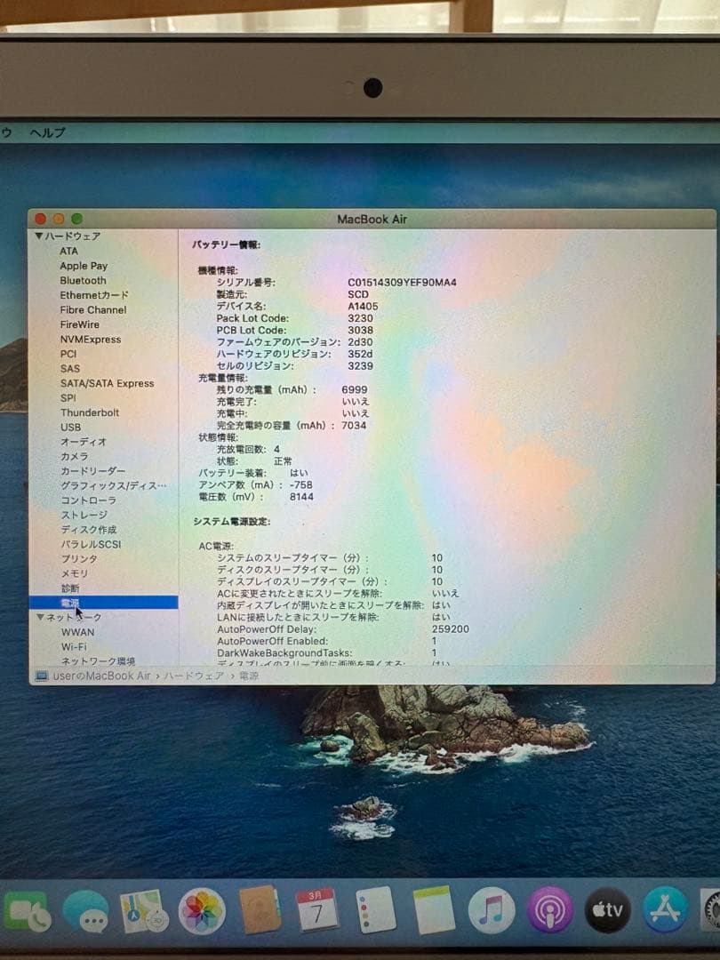Show SATA/SATA Express details
This screenshot has width=720, height=960.
(108, 383)
